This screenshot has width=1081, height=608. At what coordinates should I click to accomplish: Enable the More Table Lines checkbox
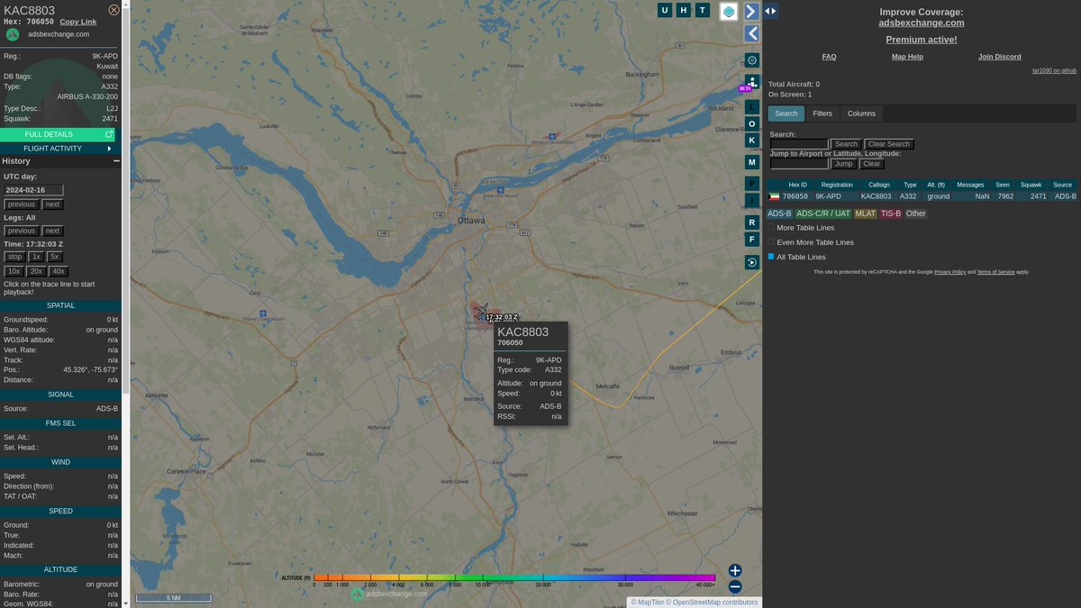[772, 227]
